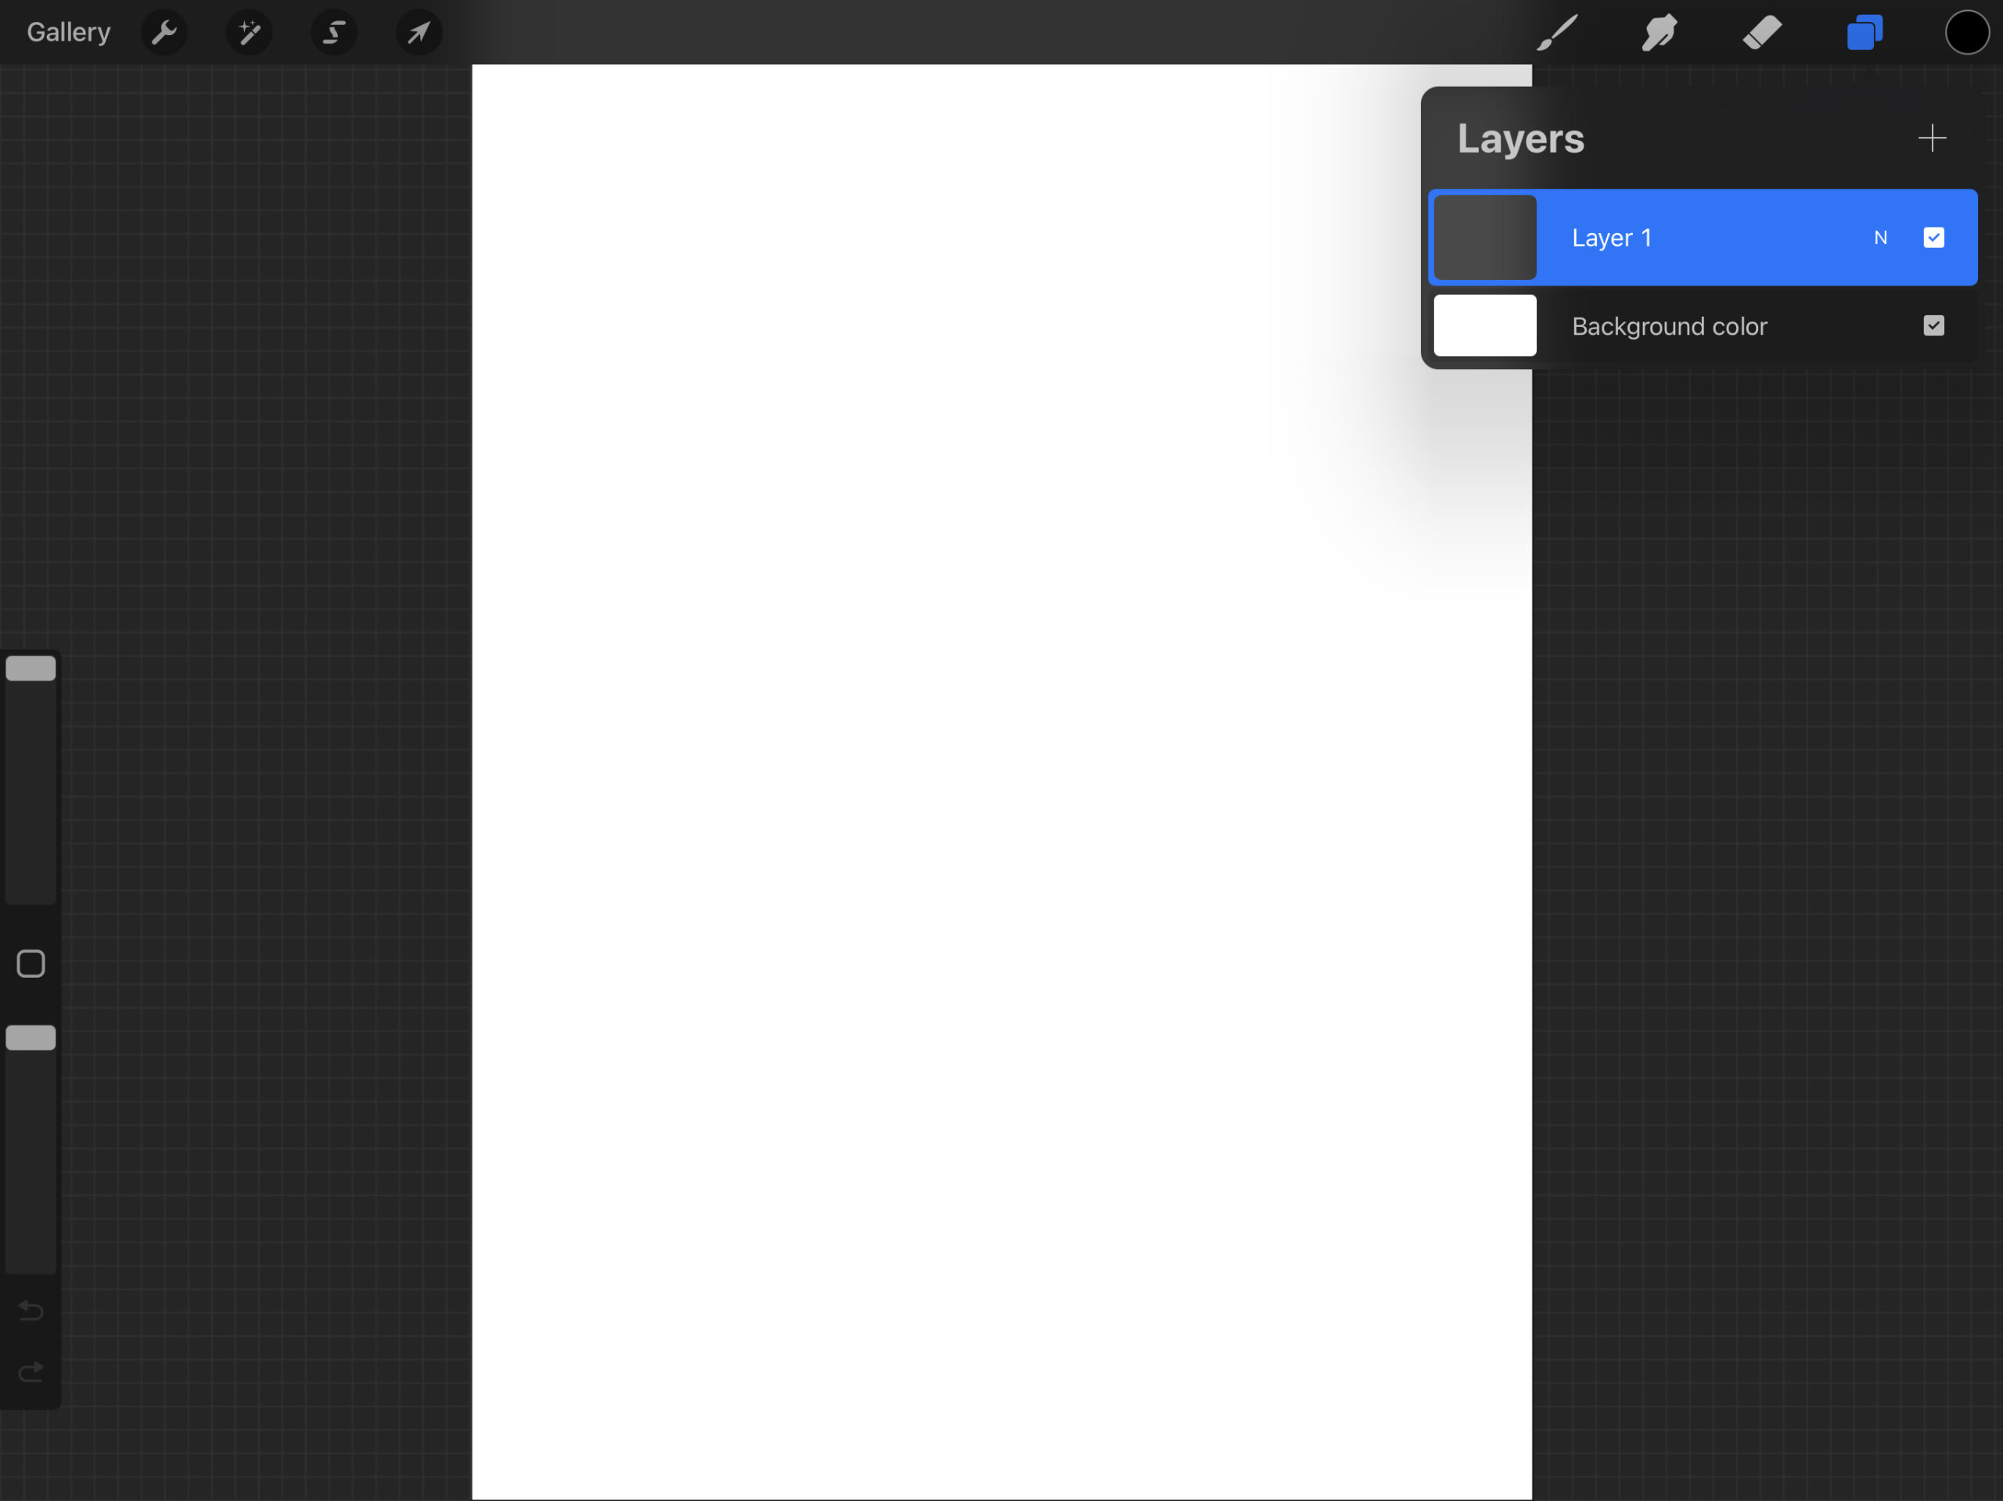Viewport: 2003px width, 1501px height.
Task: Open the Actions wrench menu
Action: (x=164, y=33)
